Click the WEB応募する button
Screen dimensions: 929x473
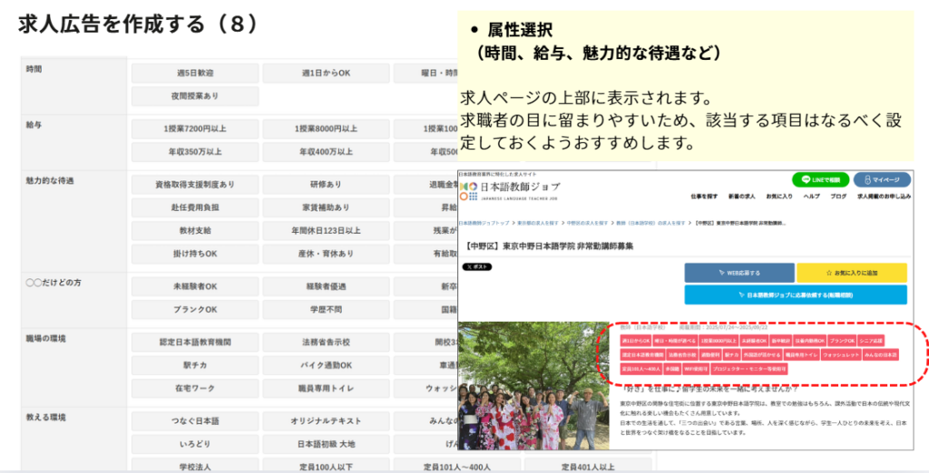pyautogui.click(x=738, y=272)
